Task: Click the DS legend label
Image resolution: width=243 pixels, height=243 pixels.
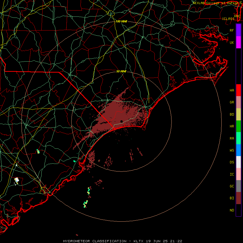Action: coord(232,162)
